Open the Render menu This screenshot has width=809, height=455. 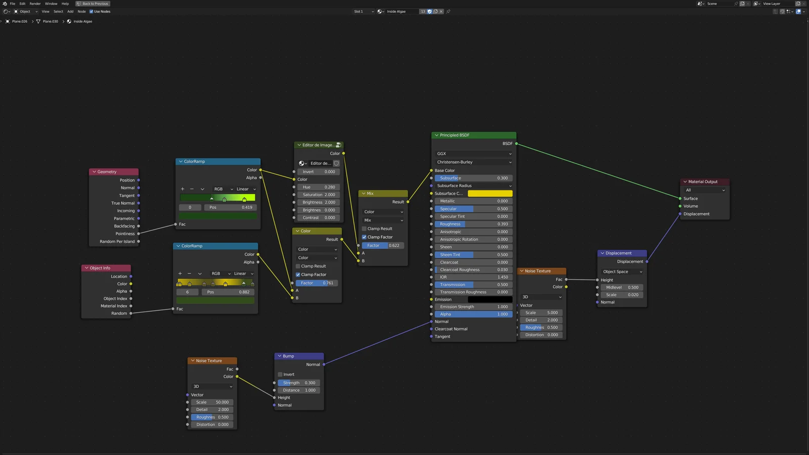pos(35,4)
